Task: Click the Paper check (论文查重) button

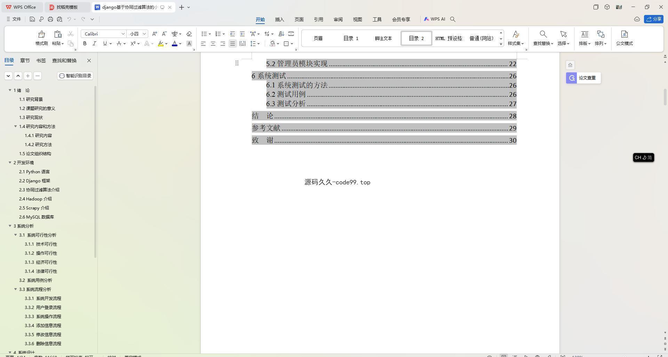Action: [583, 78]
